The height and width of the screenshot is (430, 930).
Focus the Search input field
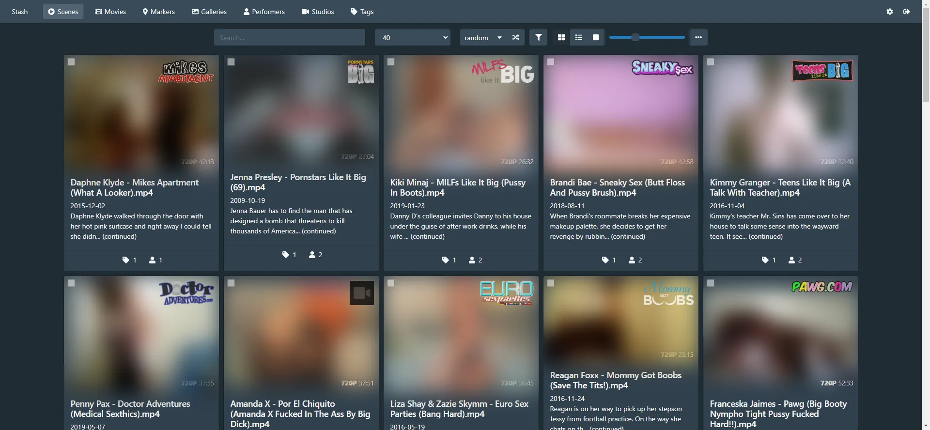pos(290,37)
